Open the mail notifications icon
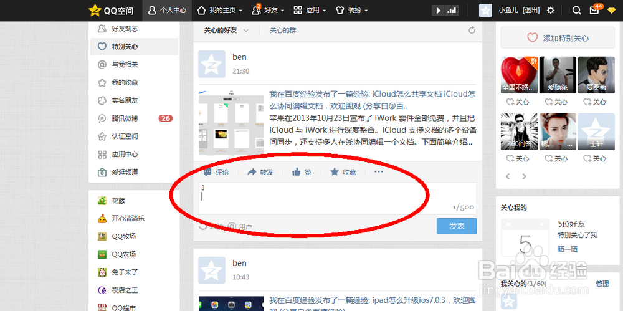 [x=594, y=11]
